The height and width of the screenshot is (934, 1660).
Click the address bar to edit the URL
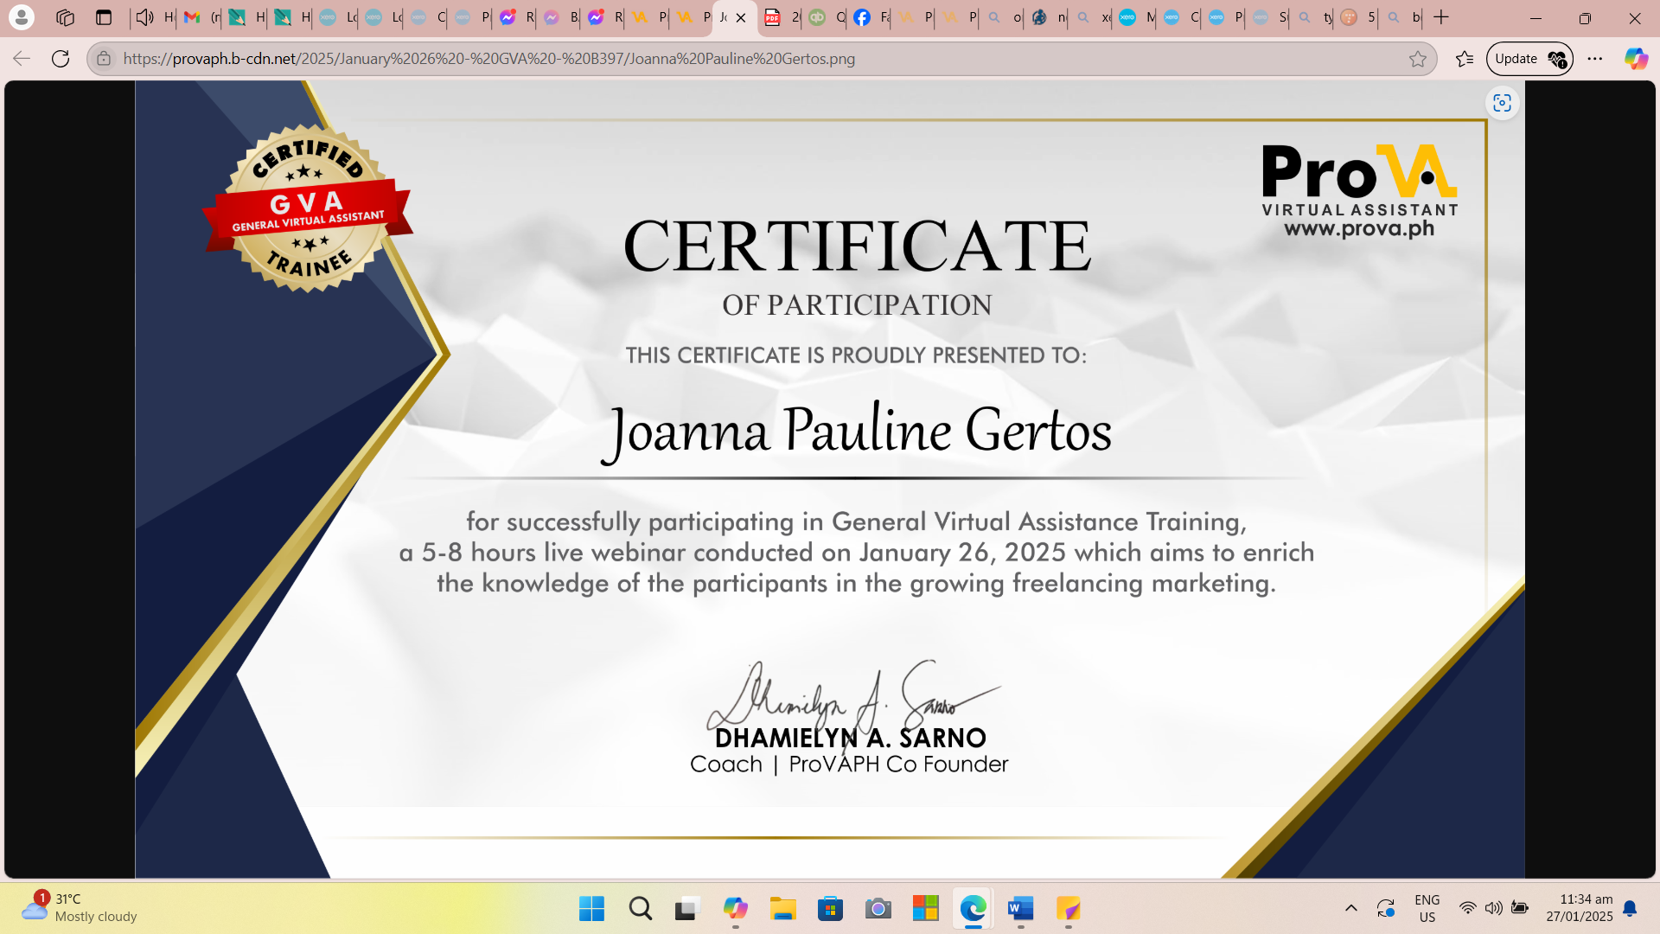tap(519, 59)
